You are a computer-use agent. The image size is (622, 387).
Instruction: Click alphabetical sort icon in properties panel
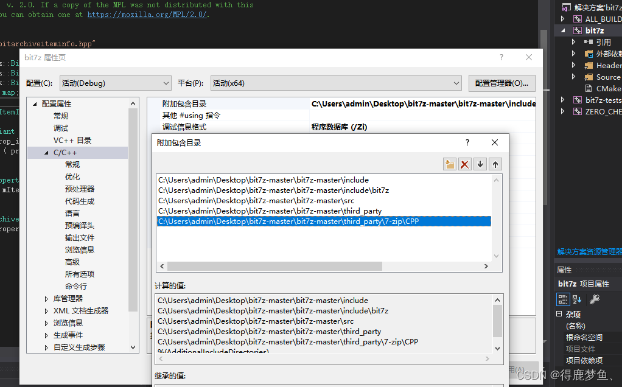tap(577, 299)
